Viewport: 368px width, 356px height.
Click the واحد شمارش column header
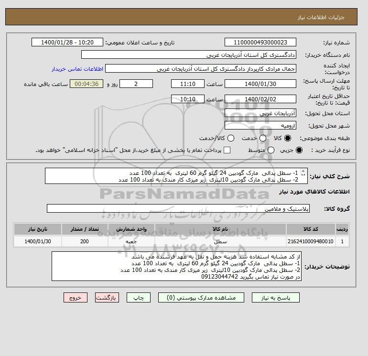(131, 229)
